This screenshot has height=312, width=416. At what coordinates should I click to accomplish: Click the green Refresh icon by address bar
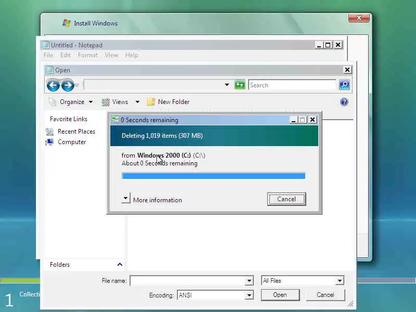(240, 85)
